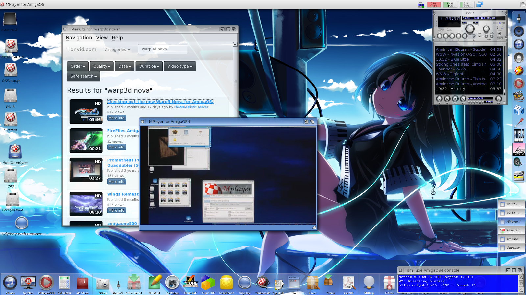Expand the Safe search dropdown
Screen dimensions: 526x295
coord(84,76)
